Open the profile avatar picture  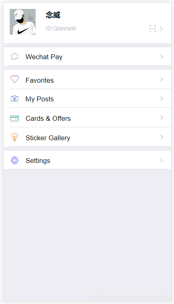[x=23, y=22]
